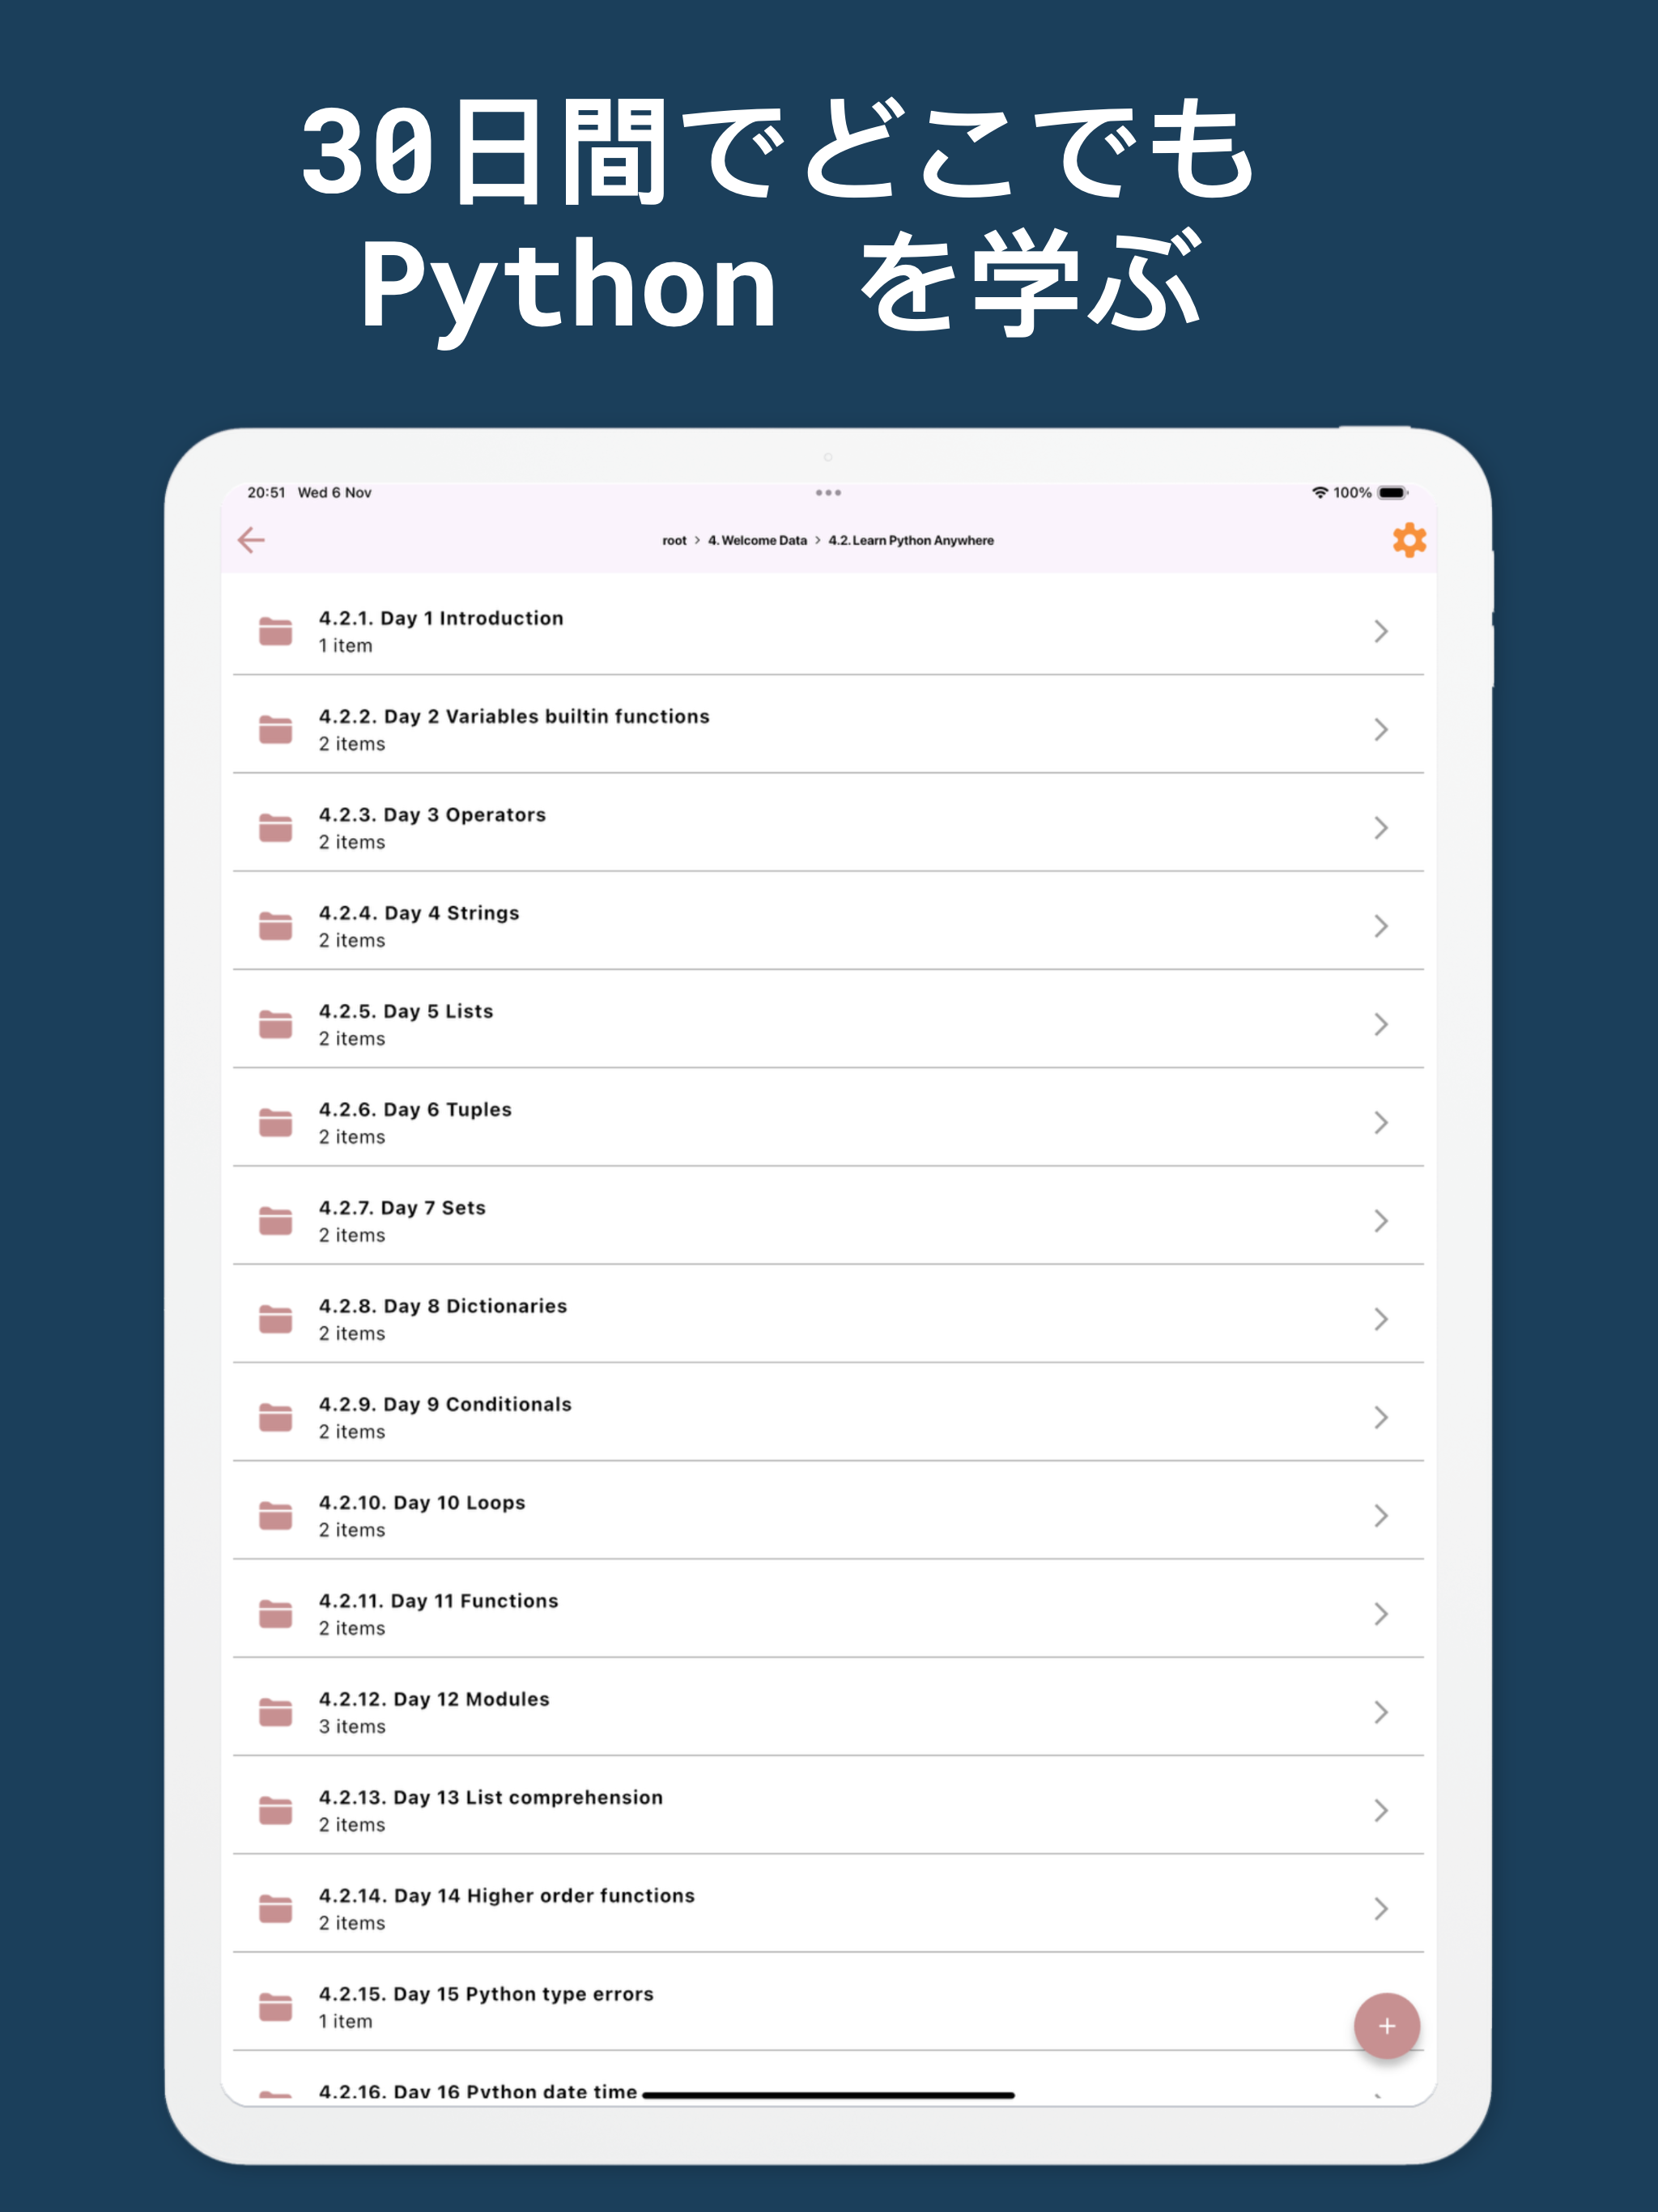The image size is (1658, 2212).
Task: Click the Day 15 Python type errors folder icon
Action: coord(275,2007)
